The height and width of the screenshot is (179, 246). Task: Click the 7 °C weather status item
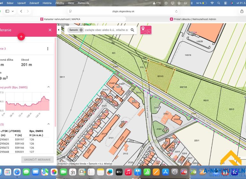click(x=157, y=3)
